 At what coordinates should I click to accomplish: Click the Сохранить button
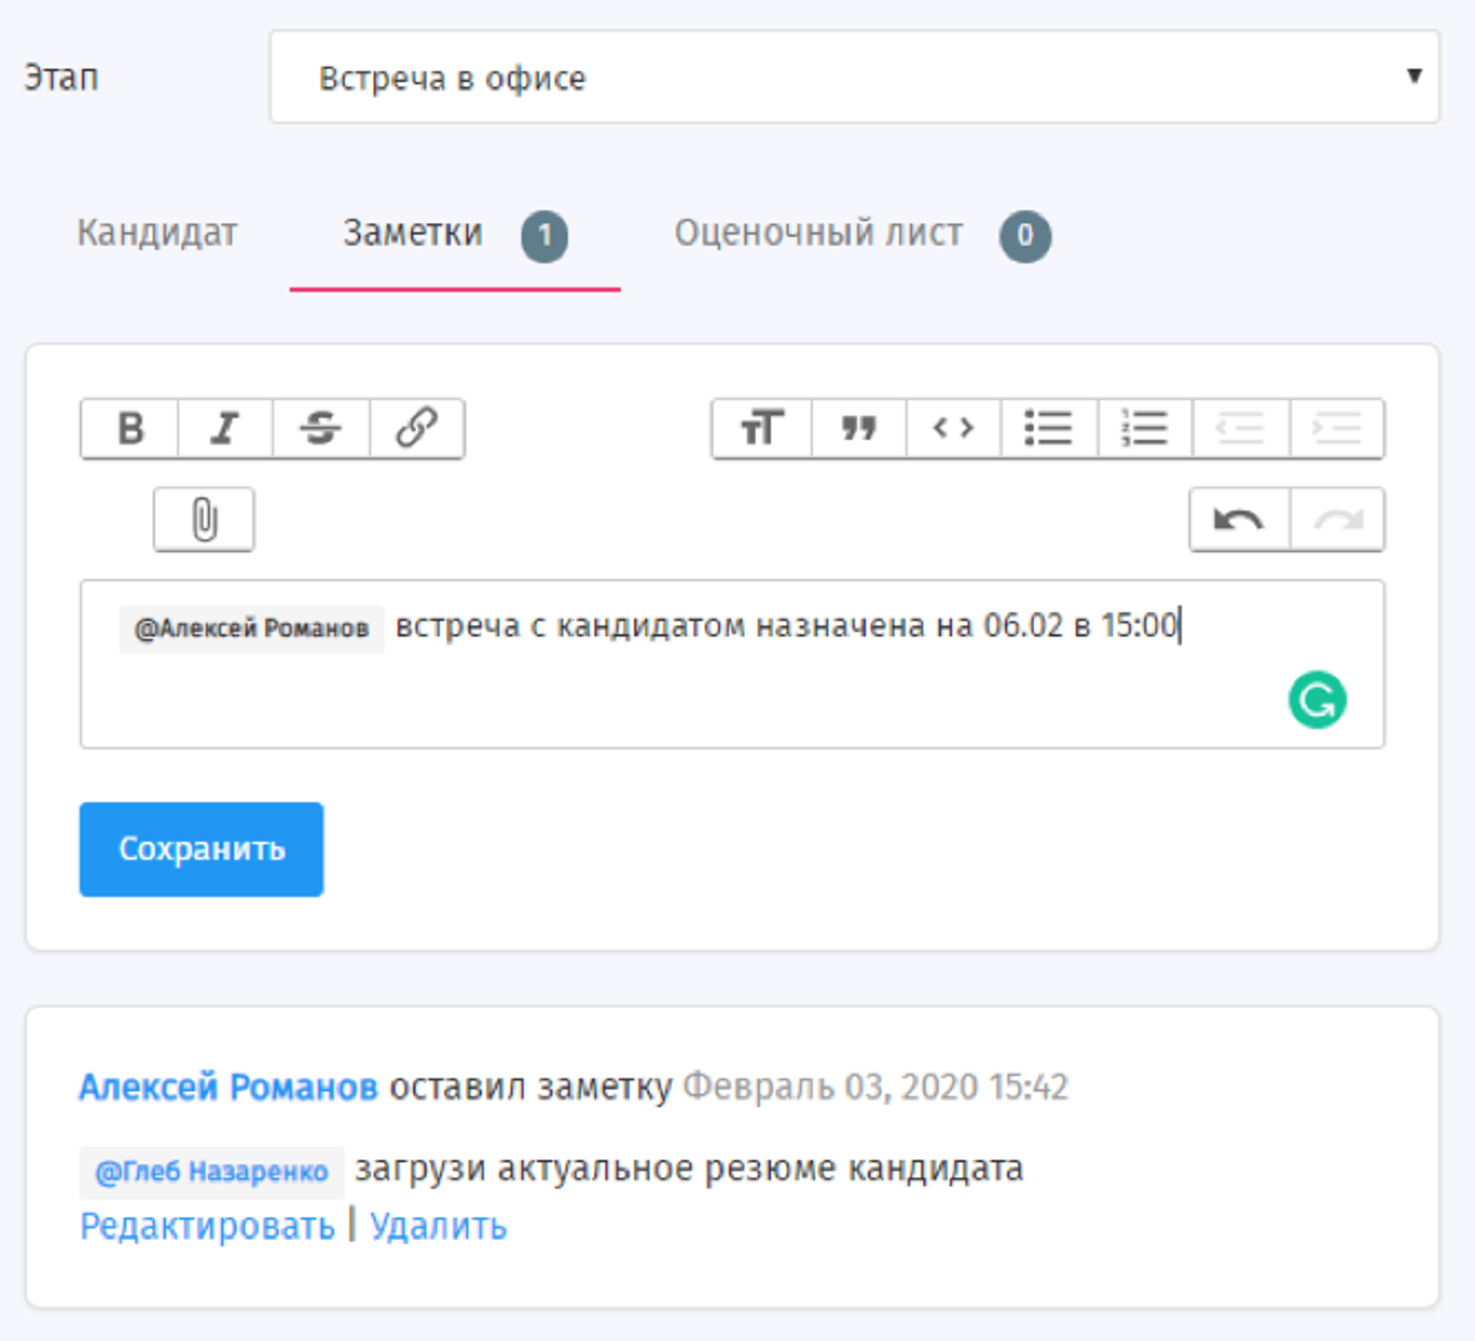(x=201, y=849)
